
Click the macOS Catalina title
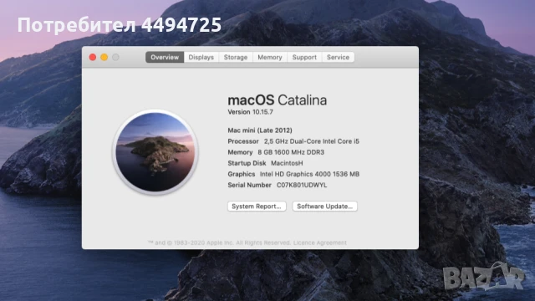277,100
